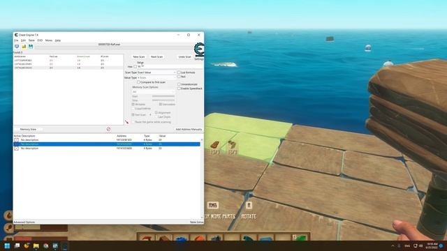Image resolution: width=447 pixels, height=251 pixels.
Task: Click the Address column header in results
Action: click(x=20, y=56)
